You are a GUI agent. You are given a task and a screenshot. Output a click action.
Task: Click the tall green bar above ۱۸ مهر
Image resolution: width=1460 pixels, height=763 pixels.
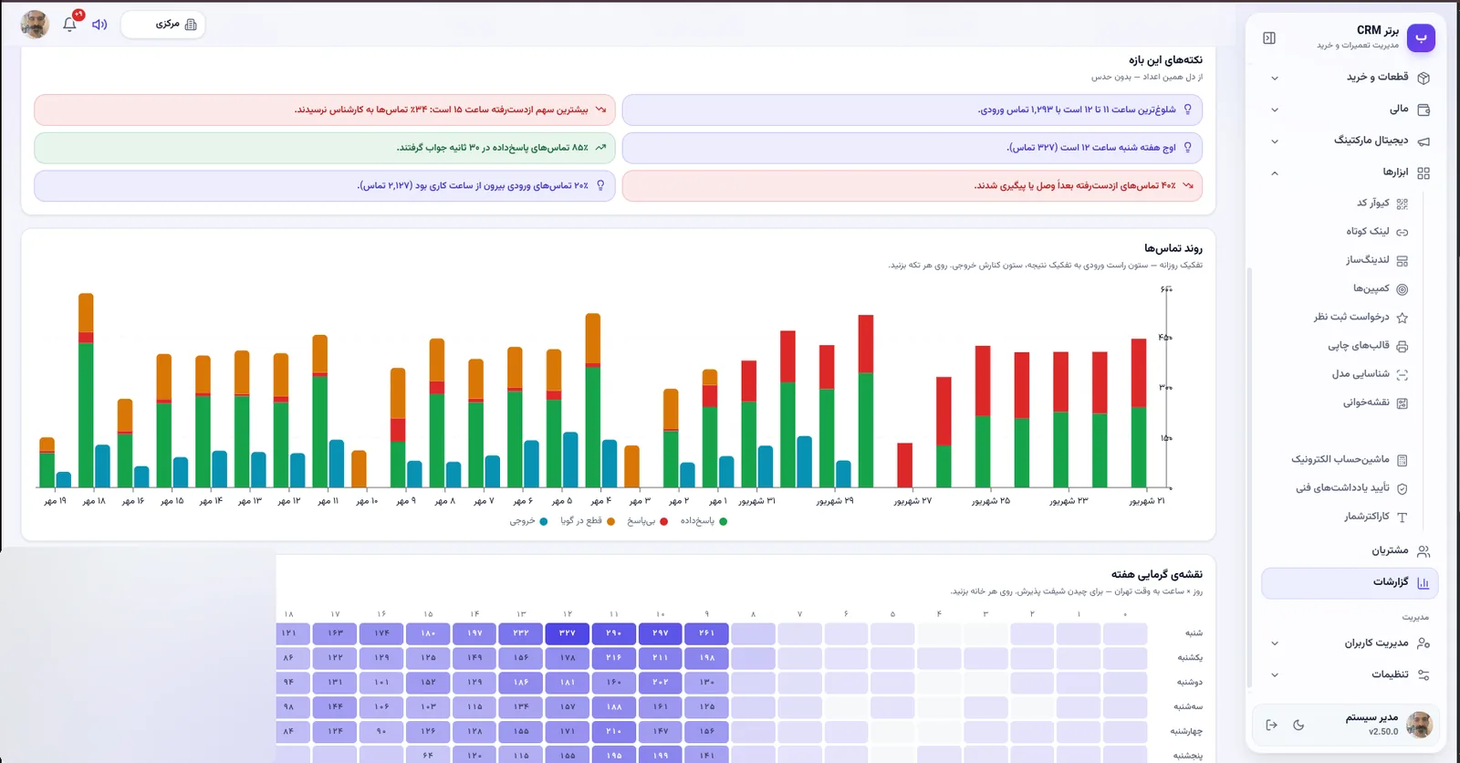tap(86, 414)
